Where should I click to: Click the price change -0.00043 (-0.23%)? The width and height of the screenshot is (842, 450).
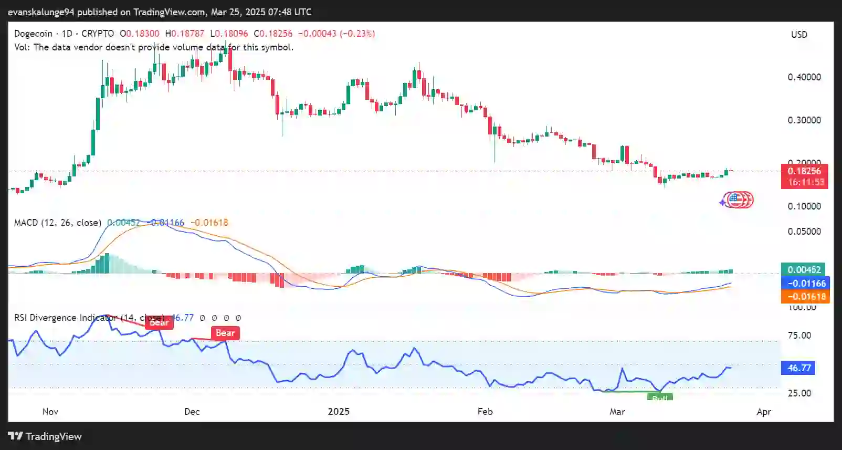click(x=336, y=34)
